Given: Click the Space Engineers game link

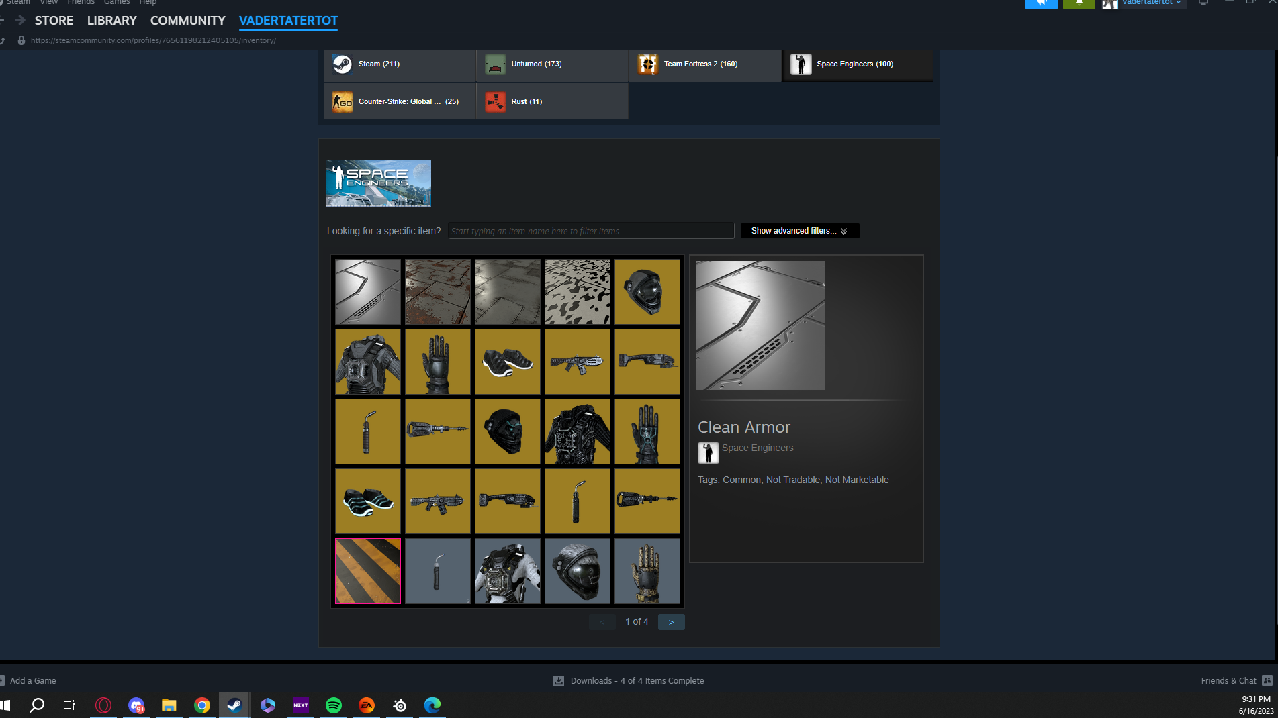Looking at the screenshot, I should tap(757, 448).
